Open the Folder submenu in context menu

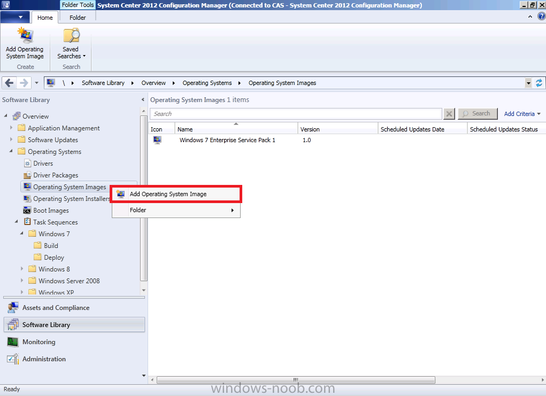(176, 210)
